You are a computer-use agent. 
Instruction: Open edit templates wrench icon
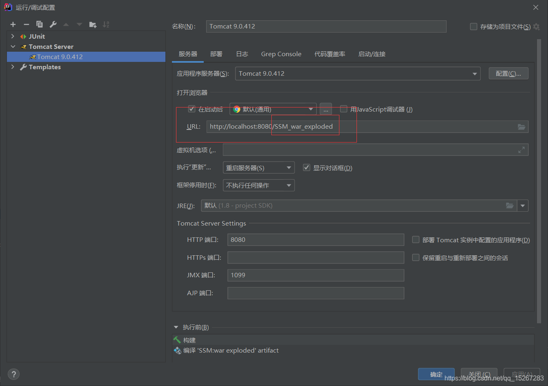53,24
